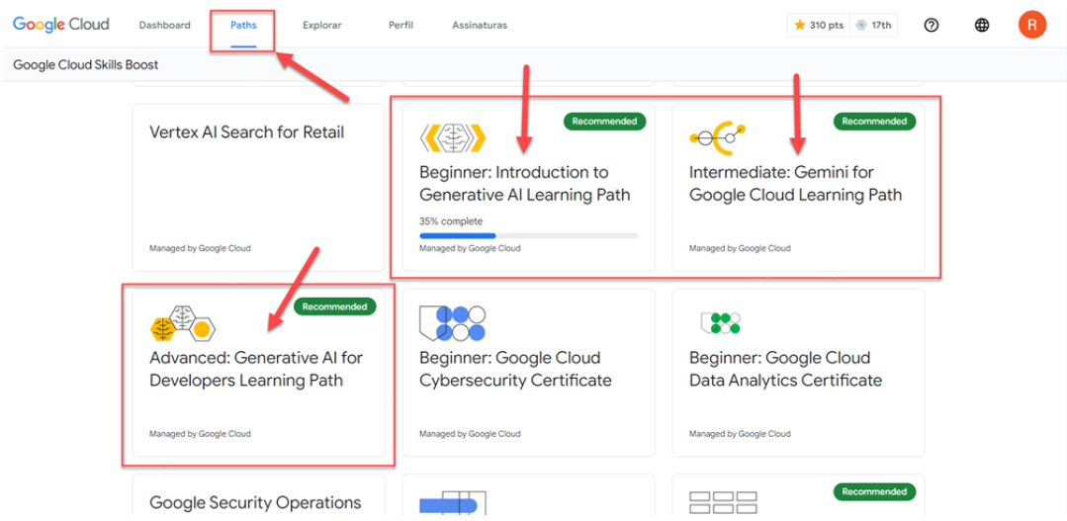The width and height of the screenshot is (1067, 521).
Task: Go to the Perfil tab
Action: tap(400, 25)
